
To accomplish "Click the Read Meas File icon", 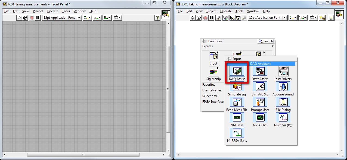I will click(x=237, y=102).
